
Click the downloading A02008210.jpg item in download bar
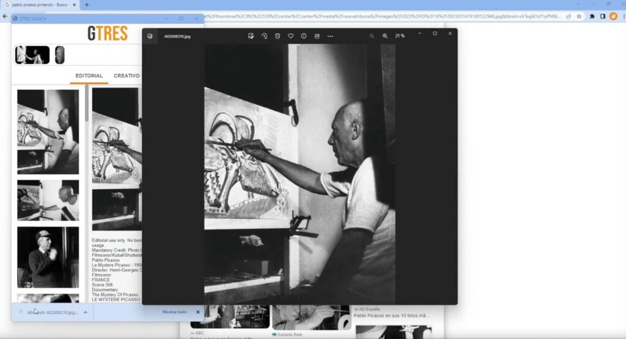click(x=52, y=313)
